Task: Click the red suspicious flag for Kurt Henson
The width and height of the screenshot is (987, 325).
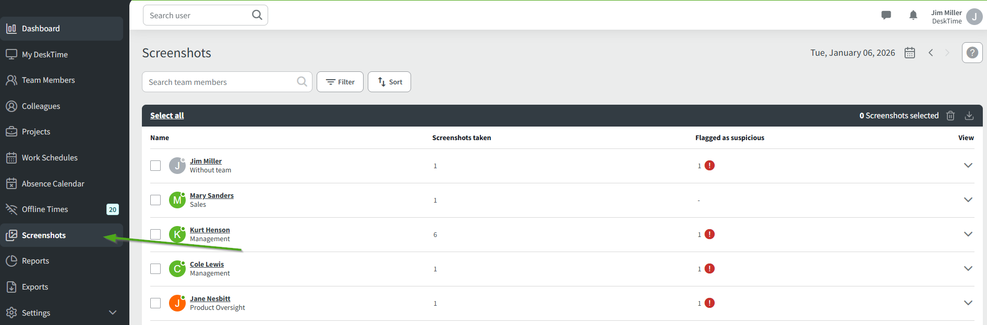Action: point(709,234)
